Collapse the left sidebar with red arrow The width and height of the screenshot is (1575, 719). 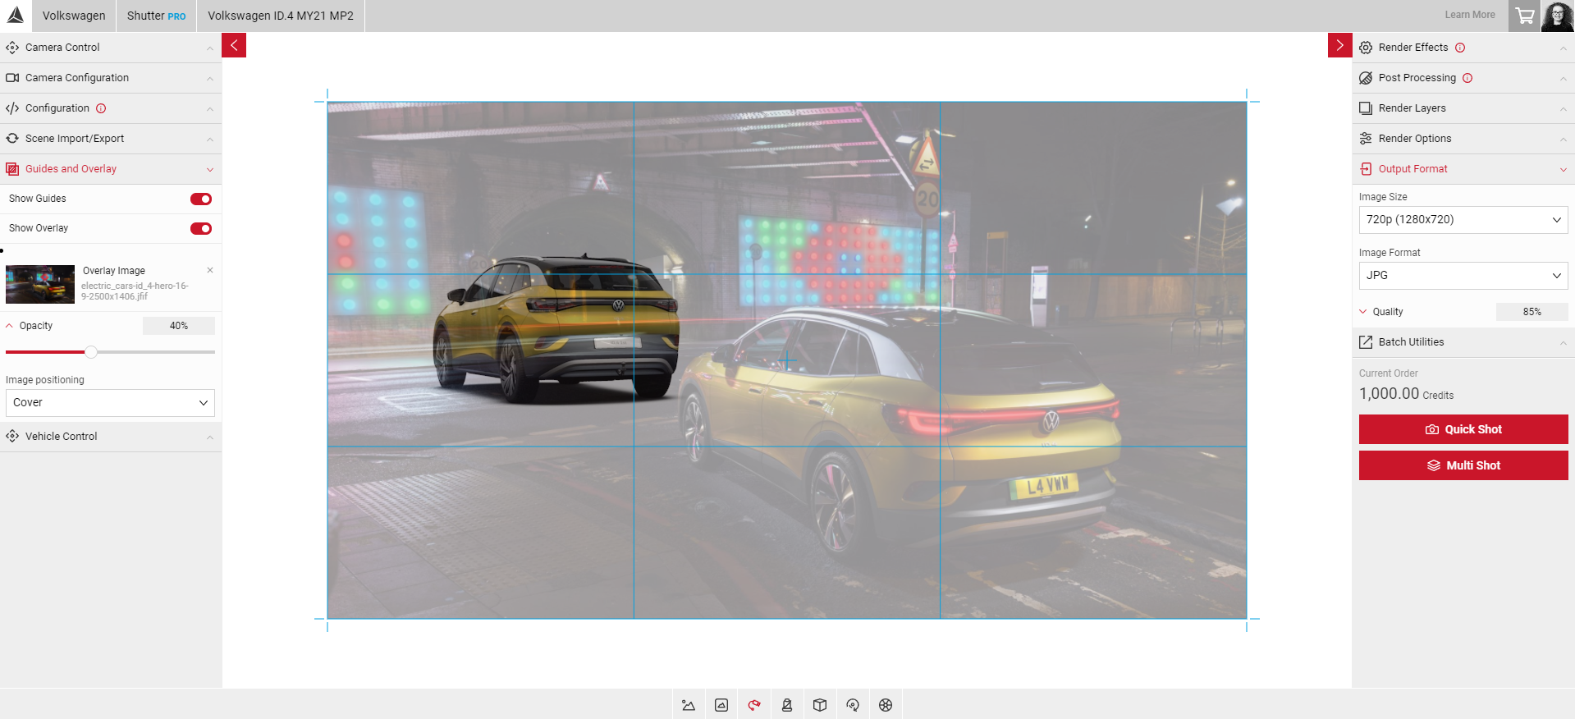[234, 45]
